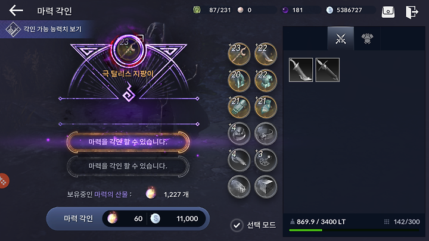Switch to the armor tab
Viewport: 429px width, 241px height.
(367, 39)
